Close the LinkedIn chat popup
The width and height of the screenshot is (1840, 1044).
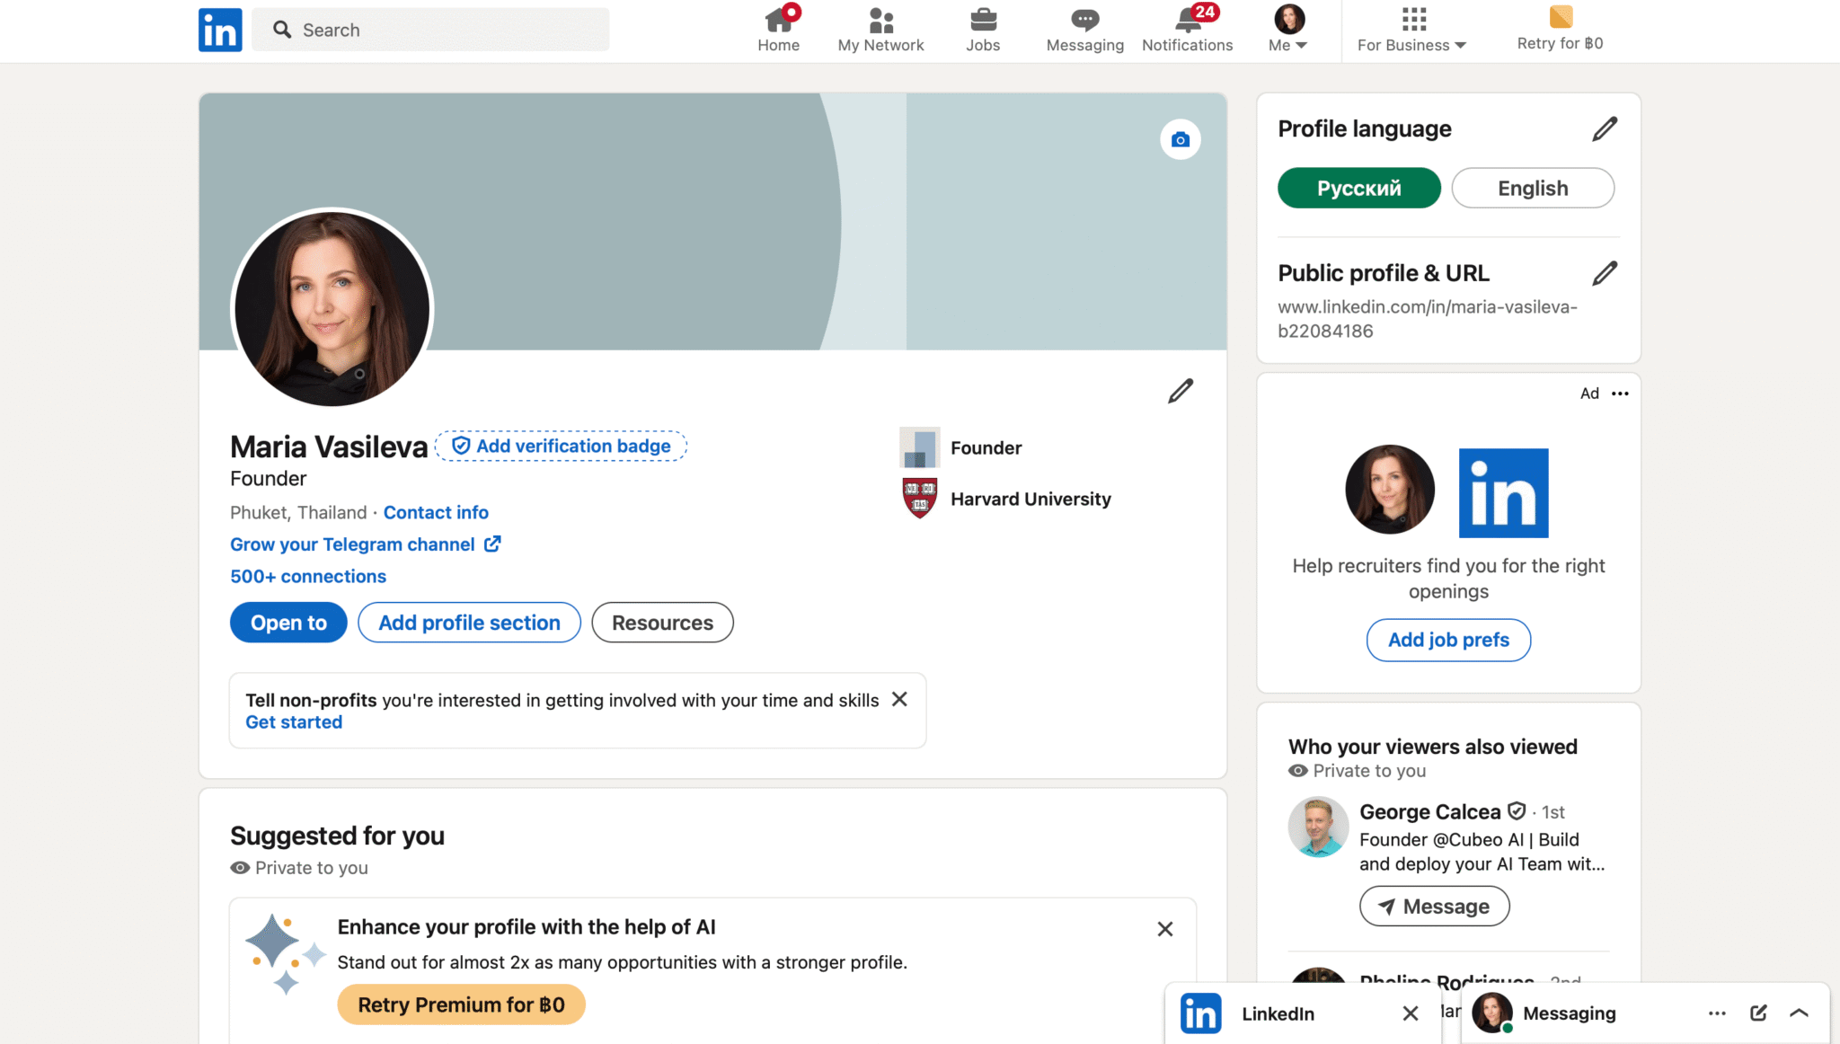point(1410,1013)
